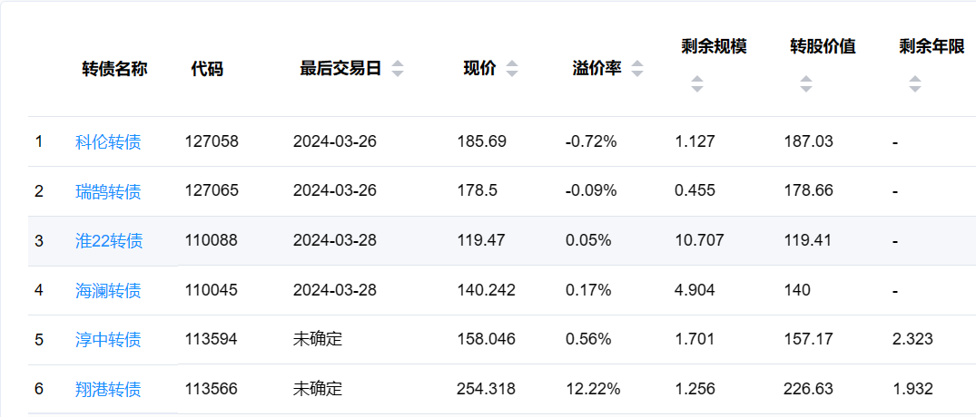Open the 瑞鹄转债 bond link
This screenshot has height=417, width=976.
tap(108, 191)
